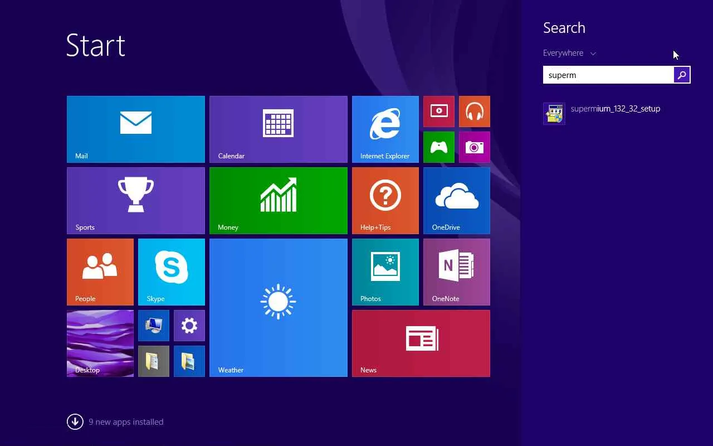Show all apps with the down arrow
713x446 pixels.
pyautogui.click(x=75, y=422)
